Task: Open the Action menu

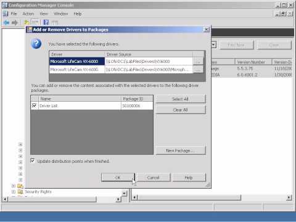Action: tap(28, 14)
